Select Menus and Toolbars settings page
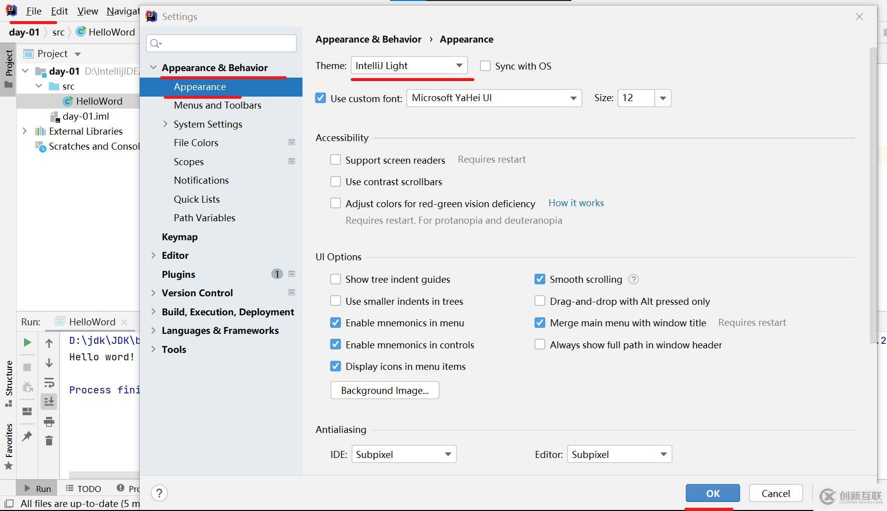 coord(217,105)
